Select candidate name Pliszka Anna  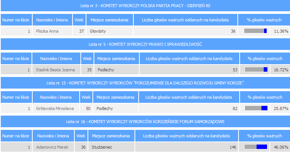coord(47,31)
